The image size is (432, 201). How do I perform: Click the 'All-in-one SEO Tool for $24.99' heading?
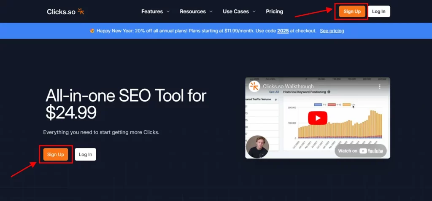[126, 104]
